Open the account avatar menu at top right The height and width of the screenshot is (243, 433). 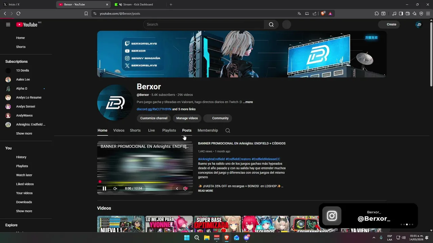(x=419, y=24)
